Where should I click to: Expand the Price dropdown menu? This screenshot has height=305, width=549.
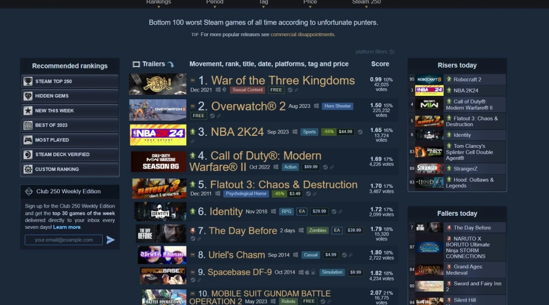[x=310, y=3]
